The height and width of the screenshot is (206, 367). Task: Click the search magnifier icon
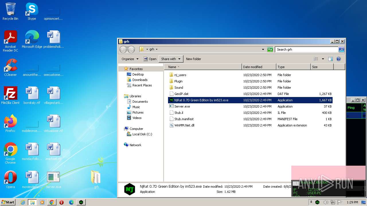[341, 49]
